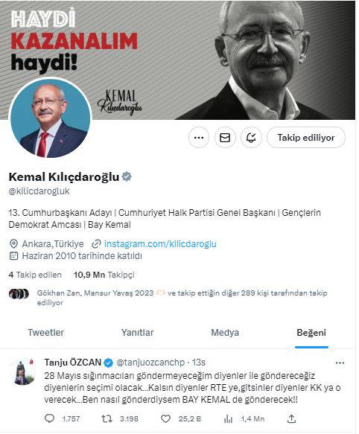The width and height of the screenshot is (359, 434).
Task: Click the @tanjuozcanchp handle
Action: coord(150,363)
